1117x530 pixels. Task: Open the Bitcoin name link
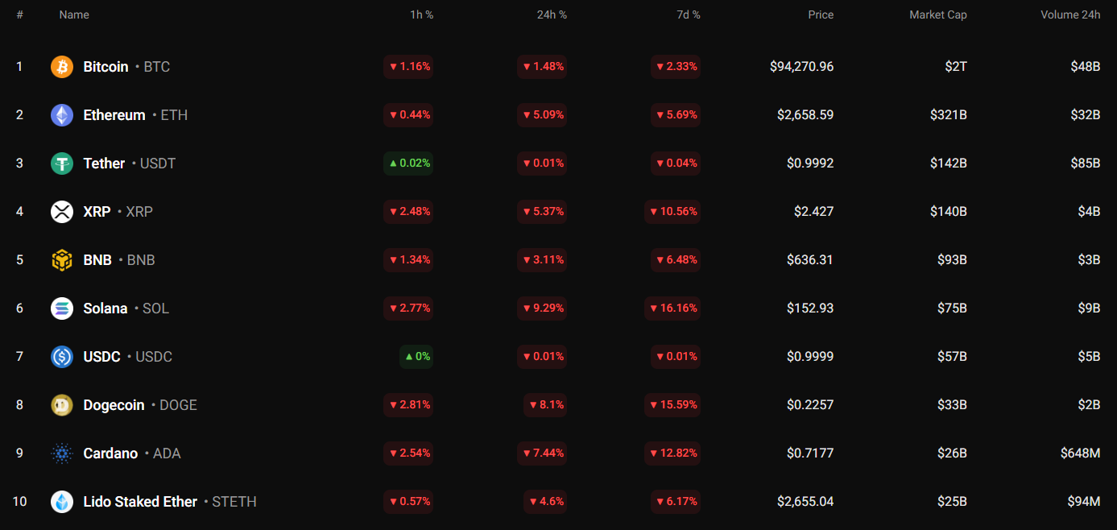coord(105,67)
